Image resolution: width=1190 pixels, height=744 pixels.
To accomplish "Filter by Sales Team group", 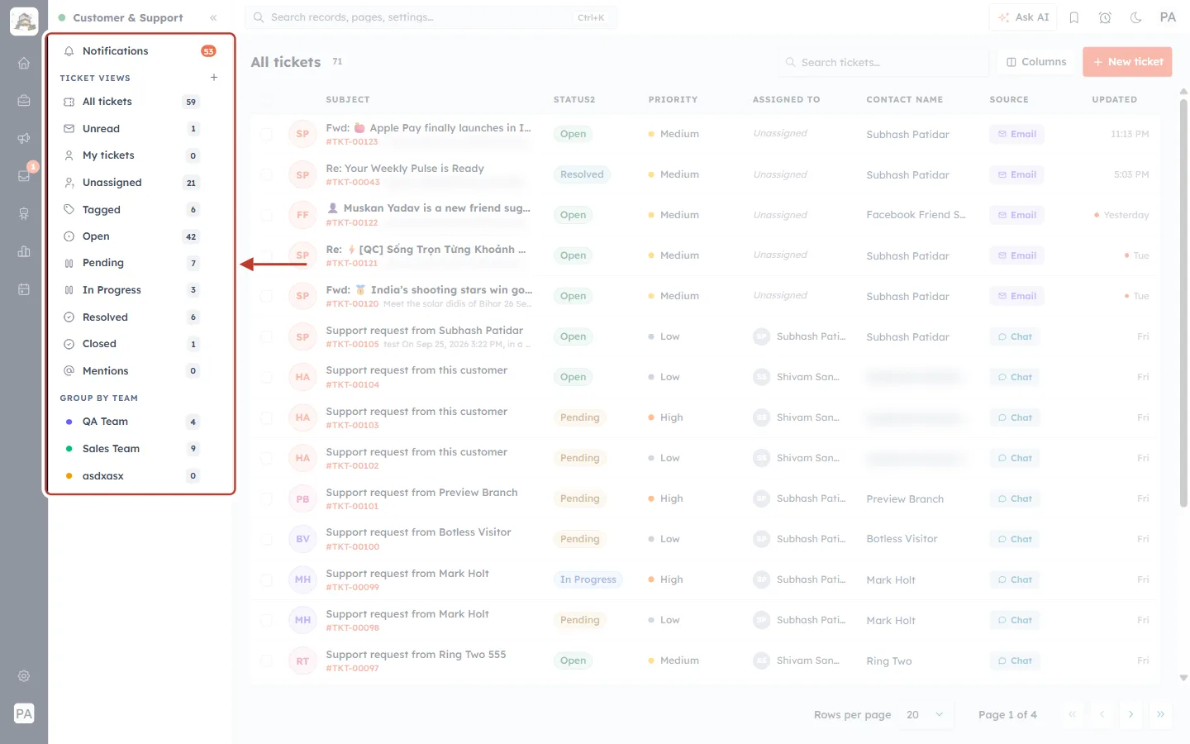I will (x=132, y=449).
